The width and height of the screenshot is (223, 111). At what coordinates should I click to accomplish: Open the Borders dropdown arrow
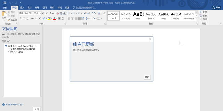(x=101, y=18)
